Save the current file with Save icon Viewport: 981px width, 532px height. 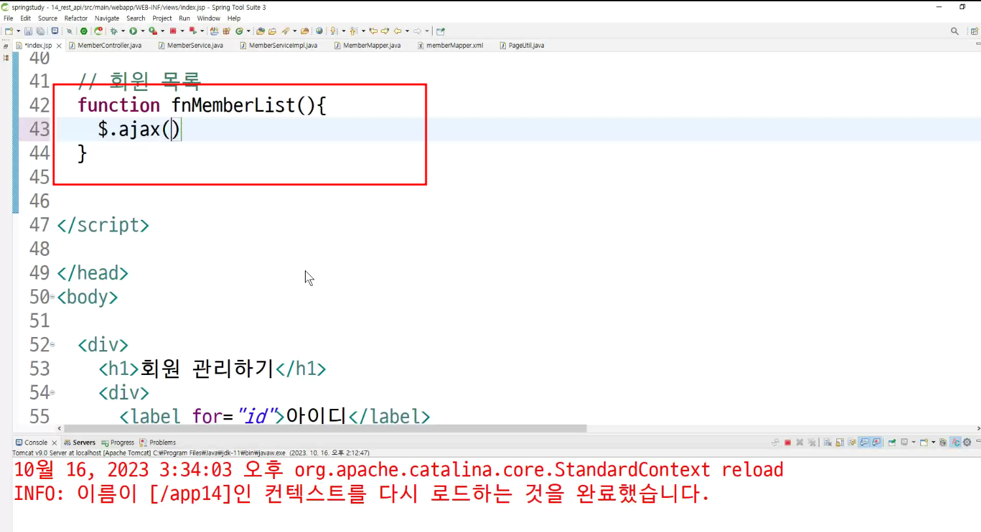28,31
